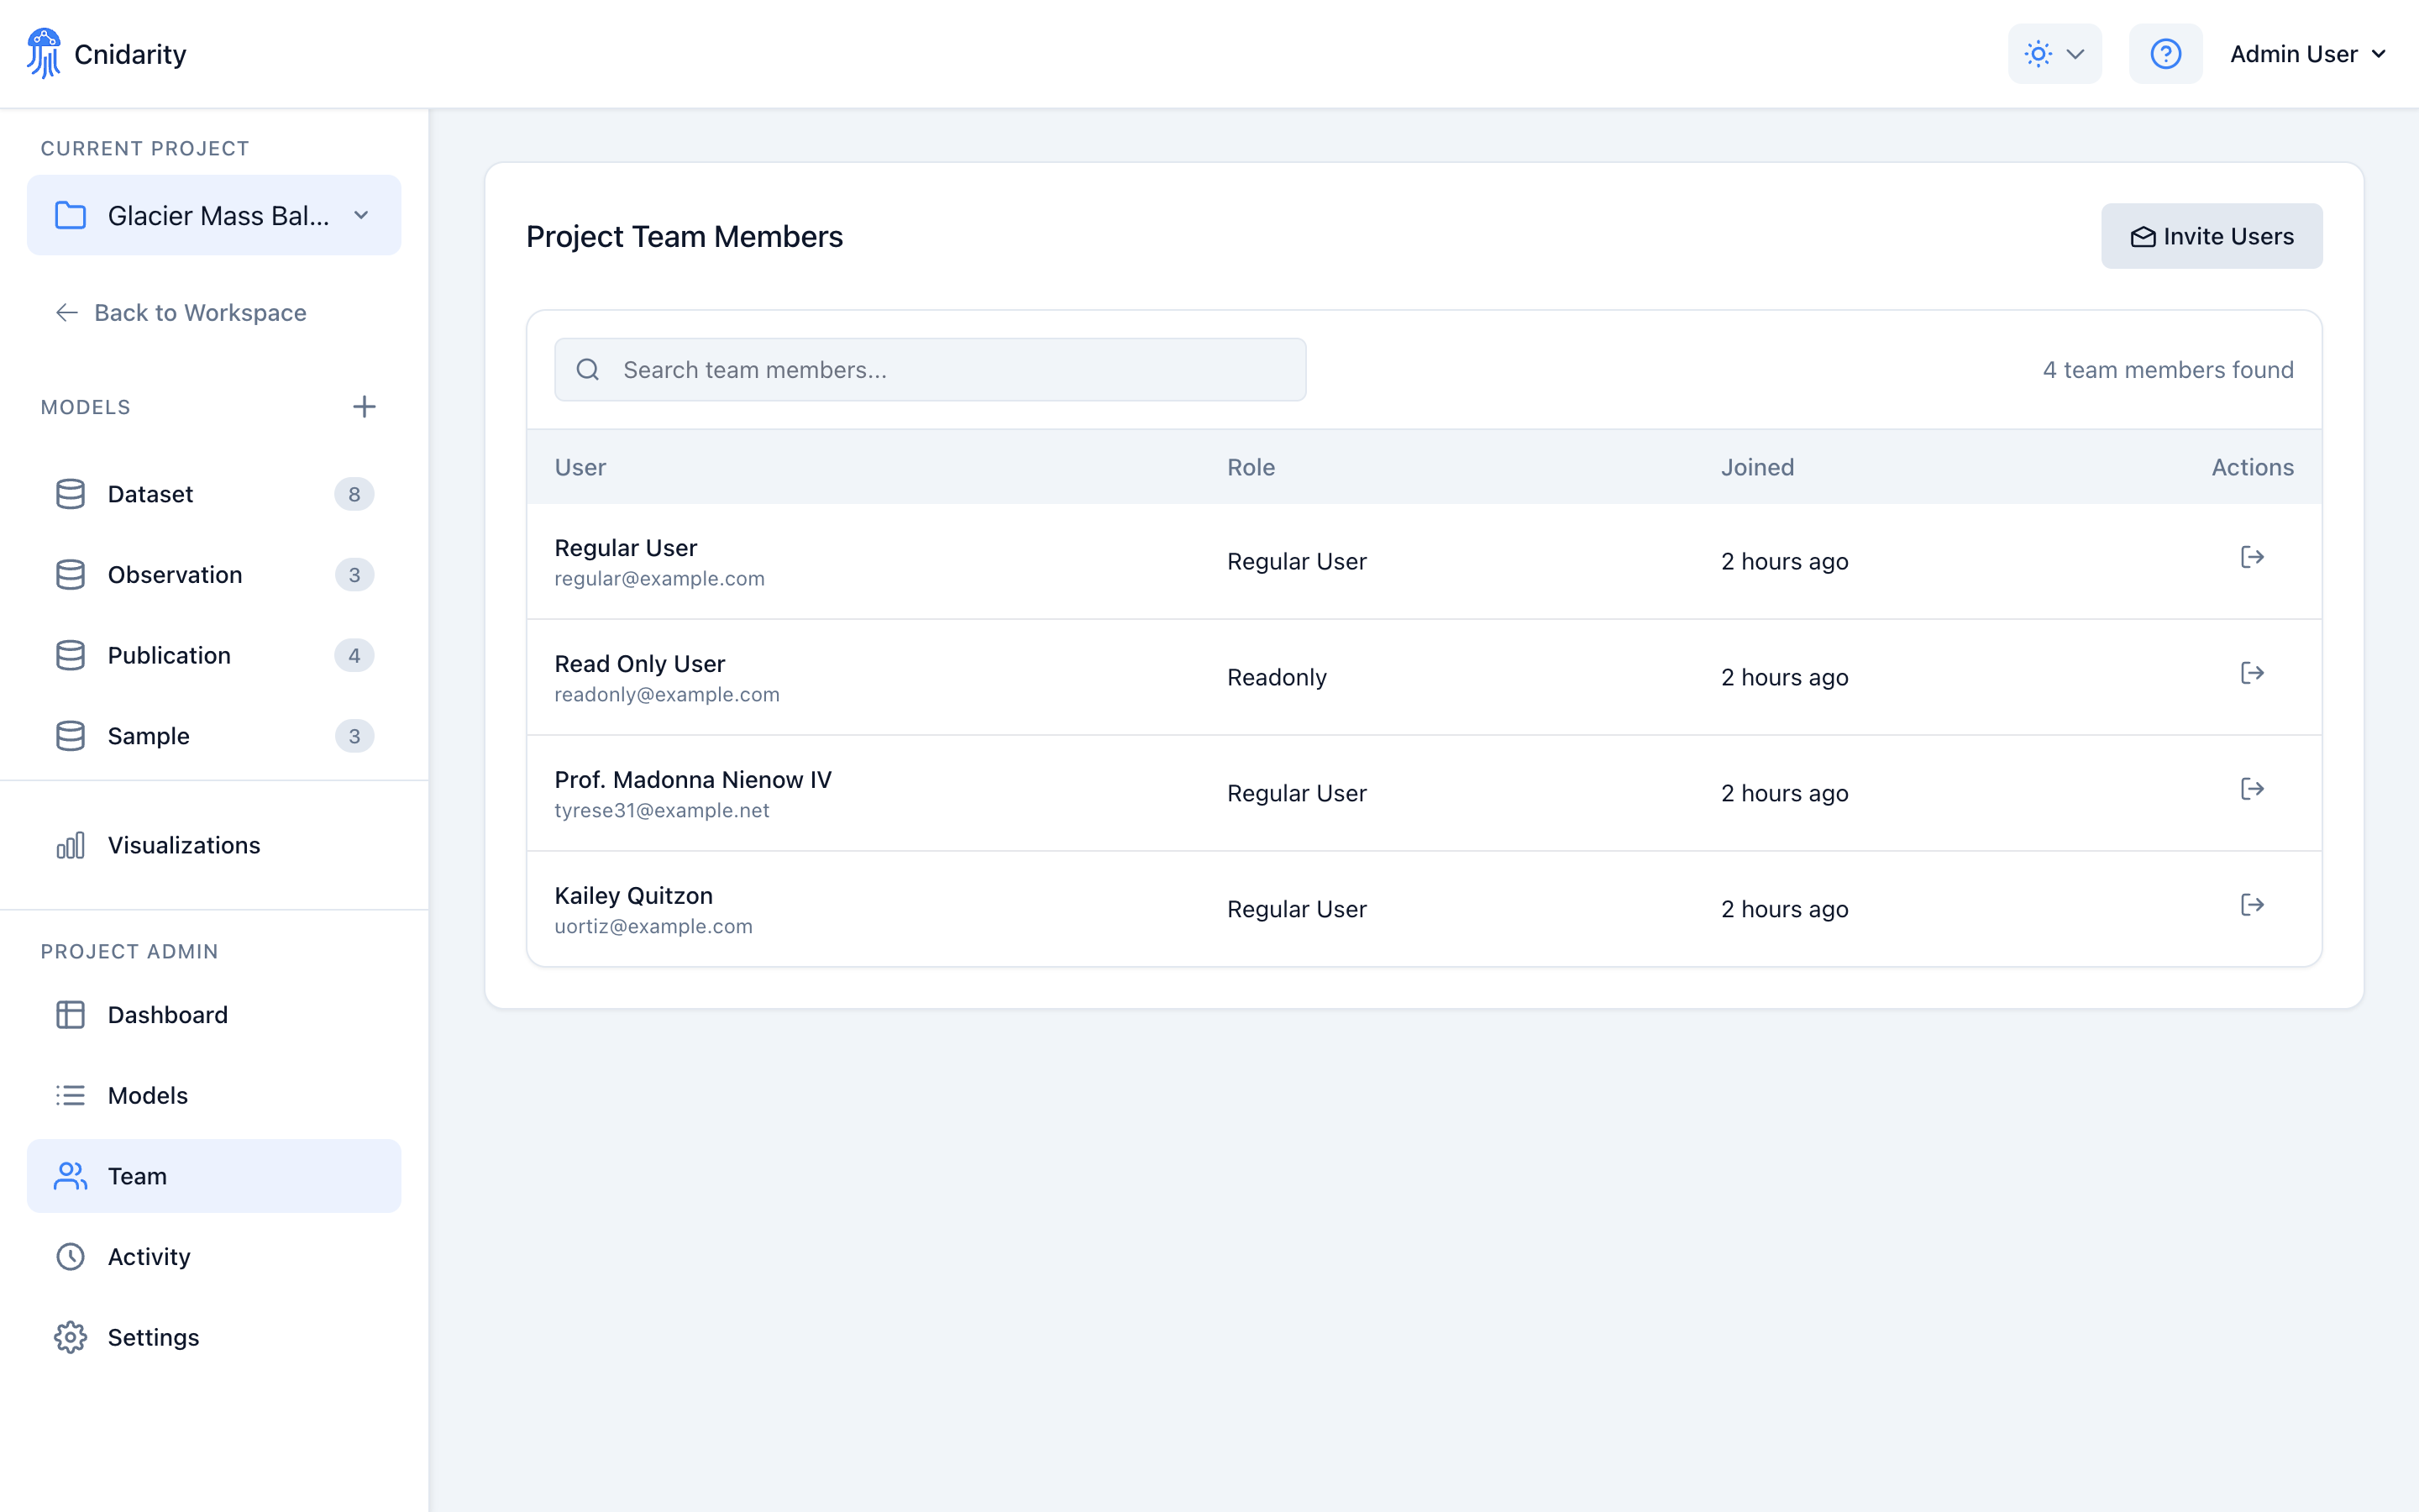Viewport: 2419px width, 1512px height.
Task: Open Visualizations via the bar chart icon
Action: (x=70, y=845)
